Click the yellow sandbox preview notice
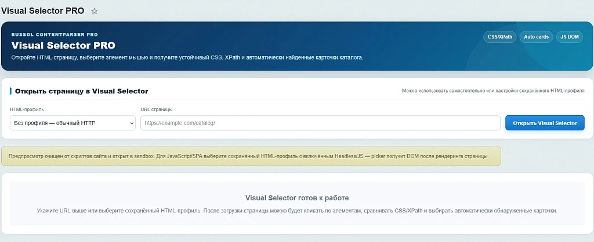 pos(251,156)
